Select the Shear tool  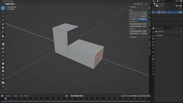(x=3, y=83)
